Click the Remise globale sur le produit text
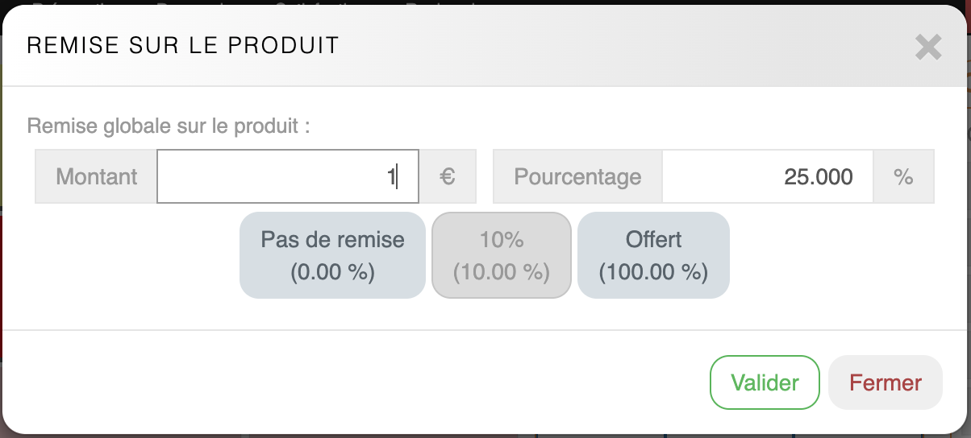This screenshot has height=438, width=971. (x=169, y=126)
